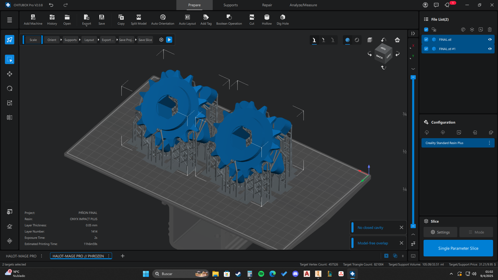Open HALOT-MAGE PRO // PHROZEN tab options
The image size is (498, 280).
(x=109, y=256)
